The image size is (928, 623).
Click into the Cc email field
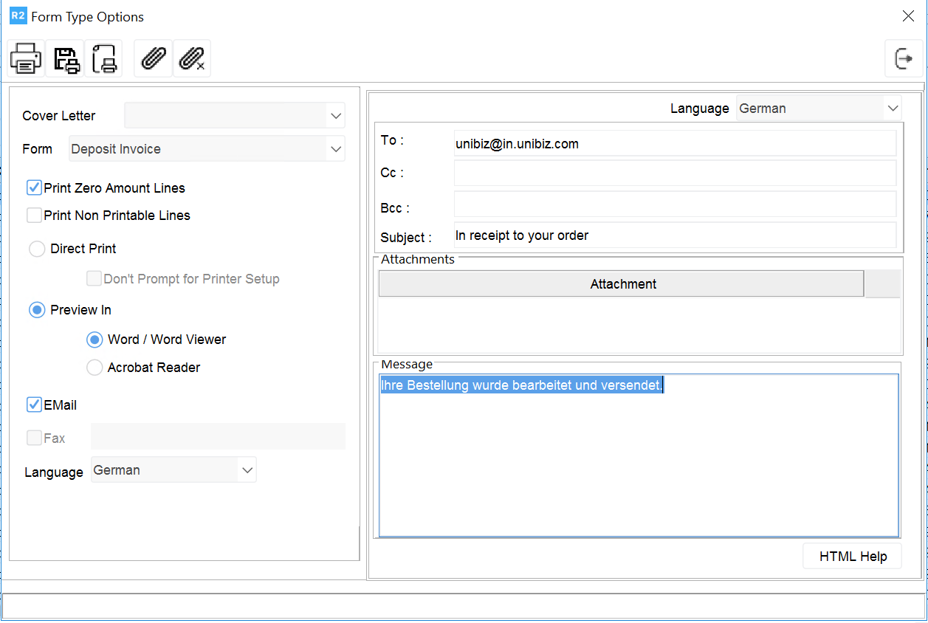pos(674,173)
